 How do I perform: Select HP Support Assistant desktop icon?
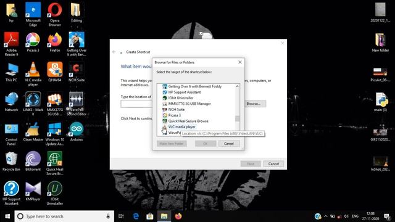click(11, 193)
